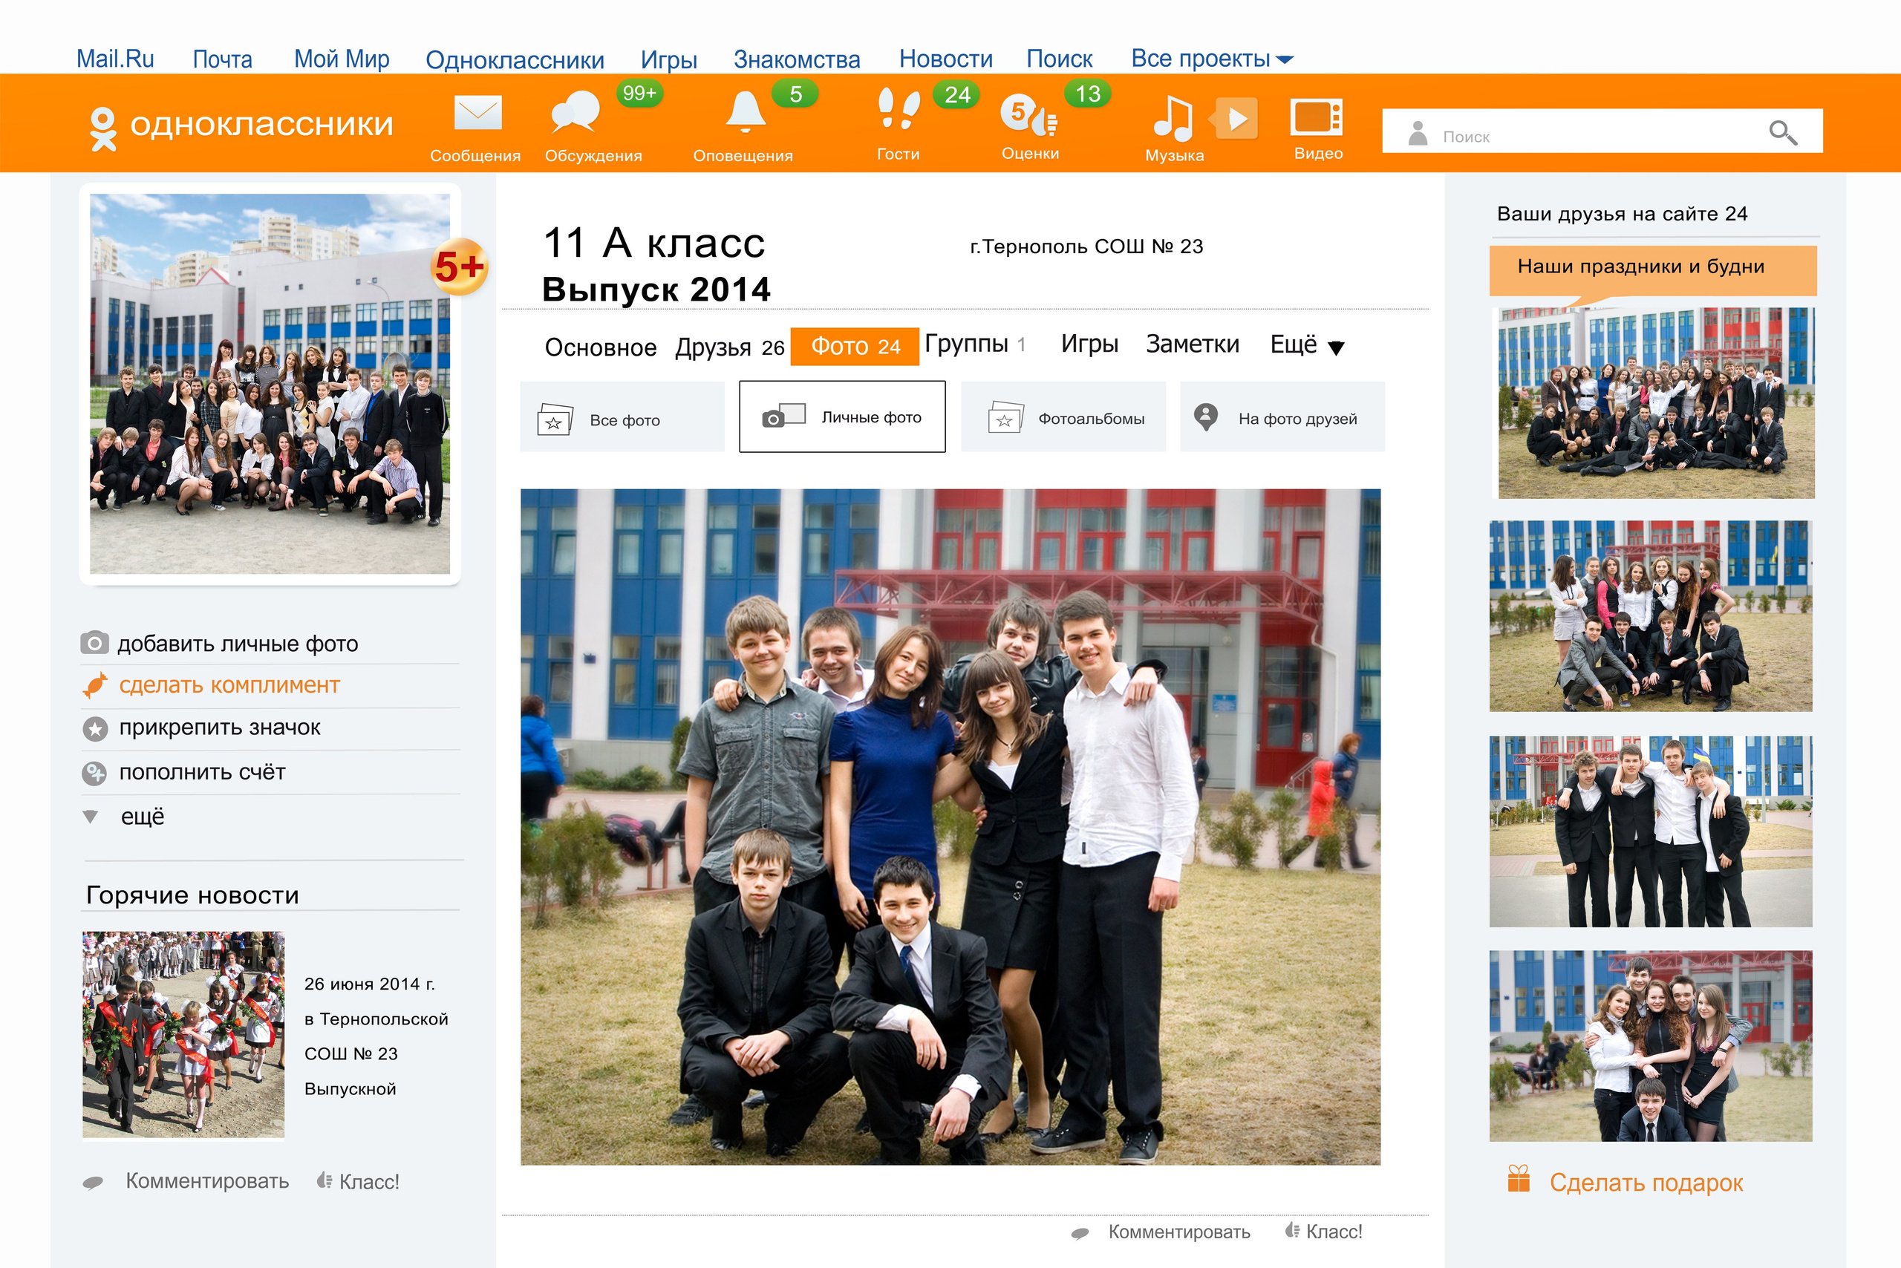Screen dimensions: 1901x1268
Task: Expand the ещё list in left sidebar
Action: (142, 817)
